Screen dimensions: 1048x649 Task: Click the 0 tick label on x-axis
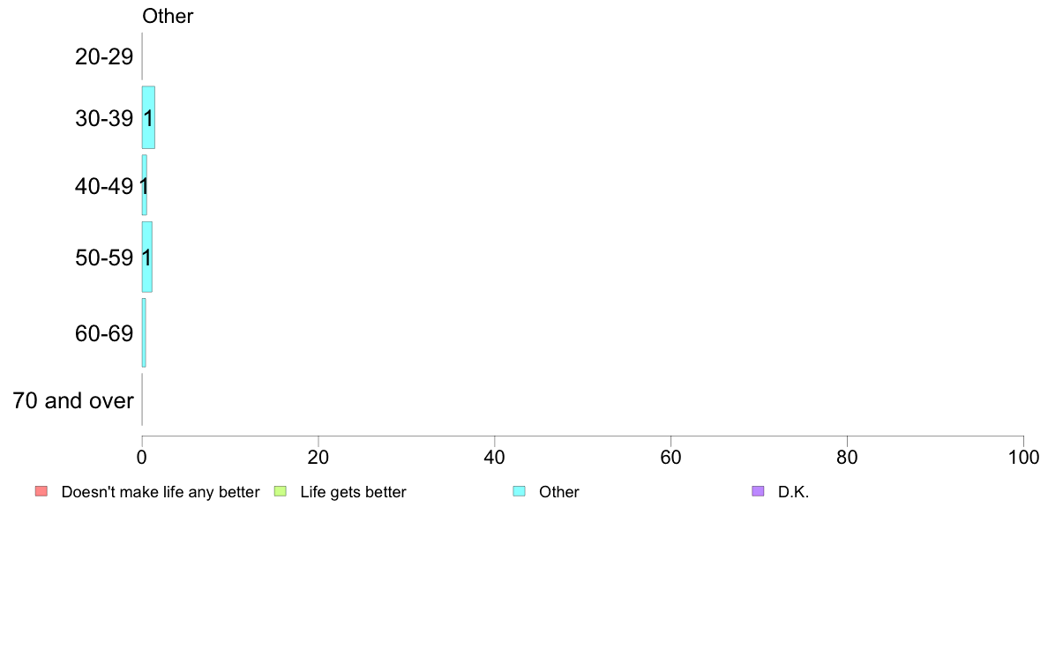pyautogui.click(x=142, y=457)
